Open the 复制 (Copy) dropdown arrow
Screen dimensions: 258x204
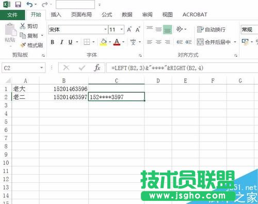[42, 36]
